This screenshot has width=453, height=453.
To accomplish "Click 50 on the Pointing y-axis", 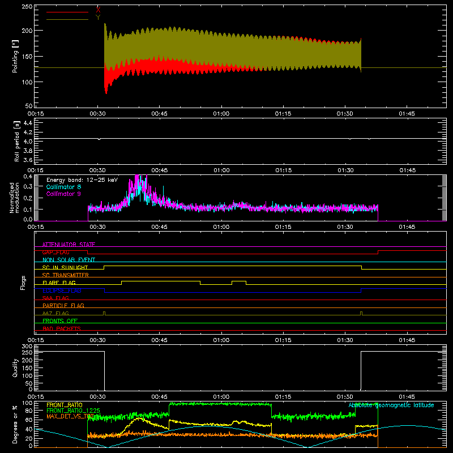I will 29,106.
